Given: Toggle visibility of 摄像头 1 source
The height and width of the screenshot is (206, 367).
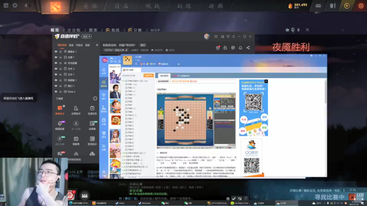Looking at the screenshot, I should (56, 52).
